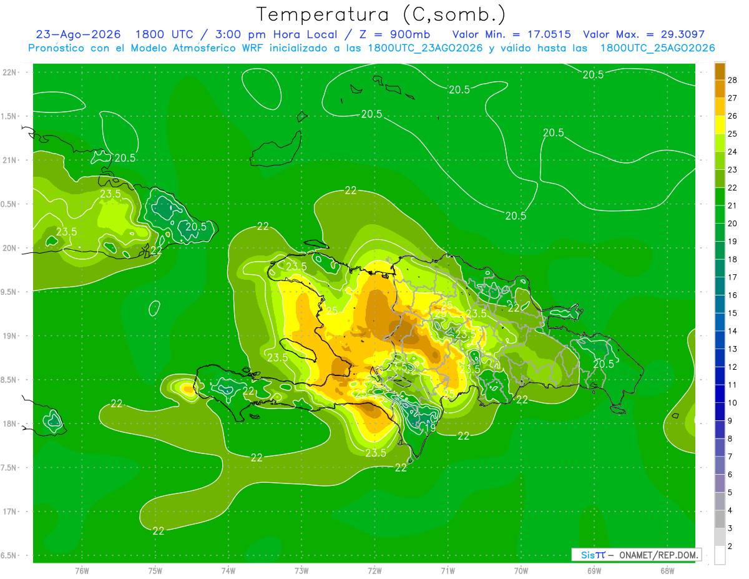Click the 72W longitude axis label

coord(374,571)
